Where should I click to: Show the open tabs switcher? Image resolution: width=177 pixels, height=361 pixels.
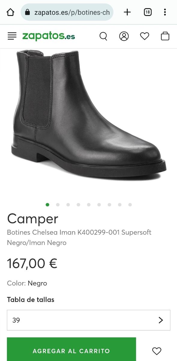(148, 12)
